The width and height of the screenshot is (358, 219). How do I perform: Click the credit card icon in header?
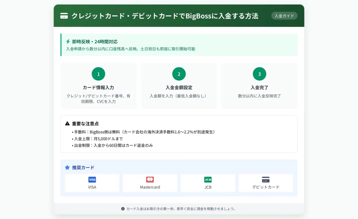point(64,16)
